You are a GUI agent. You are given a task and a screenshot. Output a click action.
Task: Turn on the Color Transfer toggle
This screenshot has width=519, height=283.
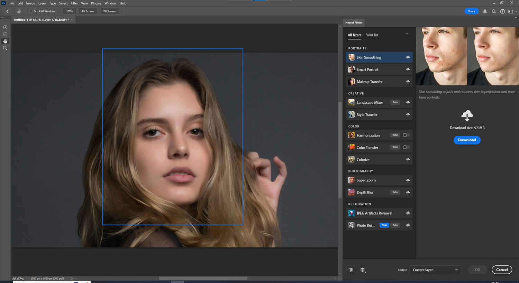406,147
